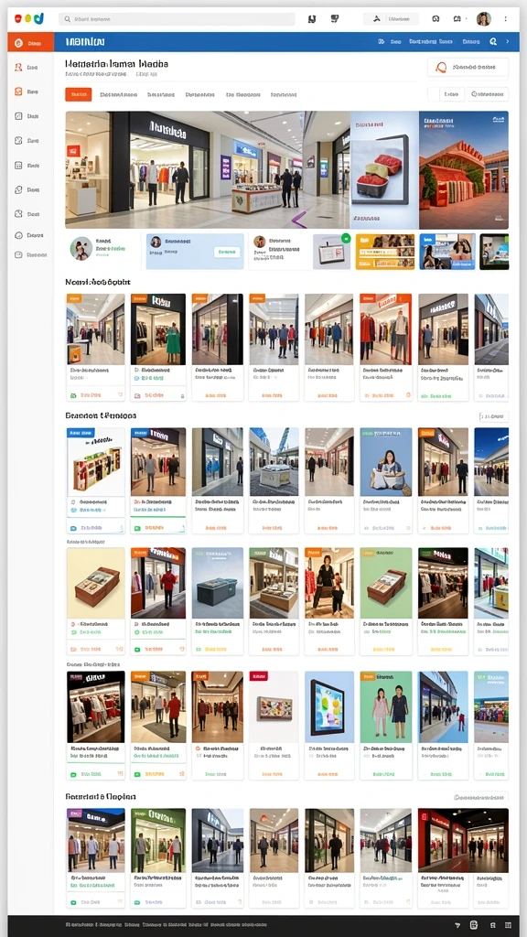Click the orange ring button below banner
Screen dimensions: 527x937
click(x=468, y=68)
